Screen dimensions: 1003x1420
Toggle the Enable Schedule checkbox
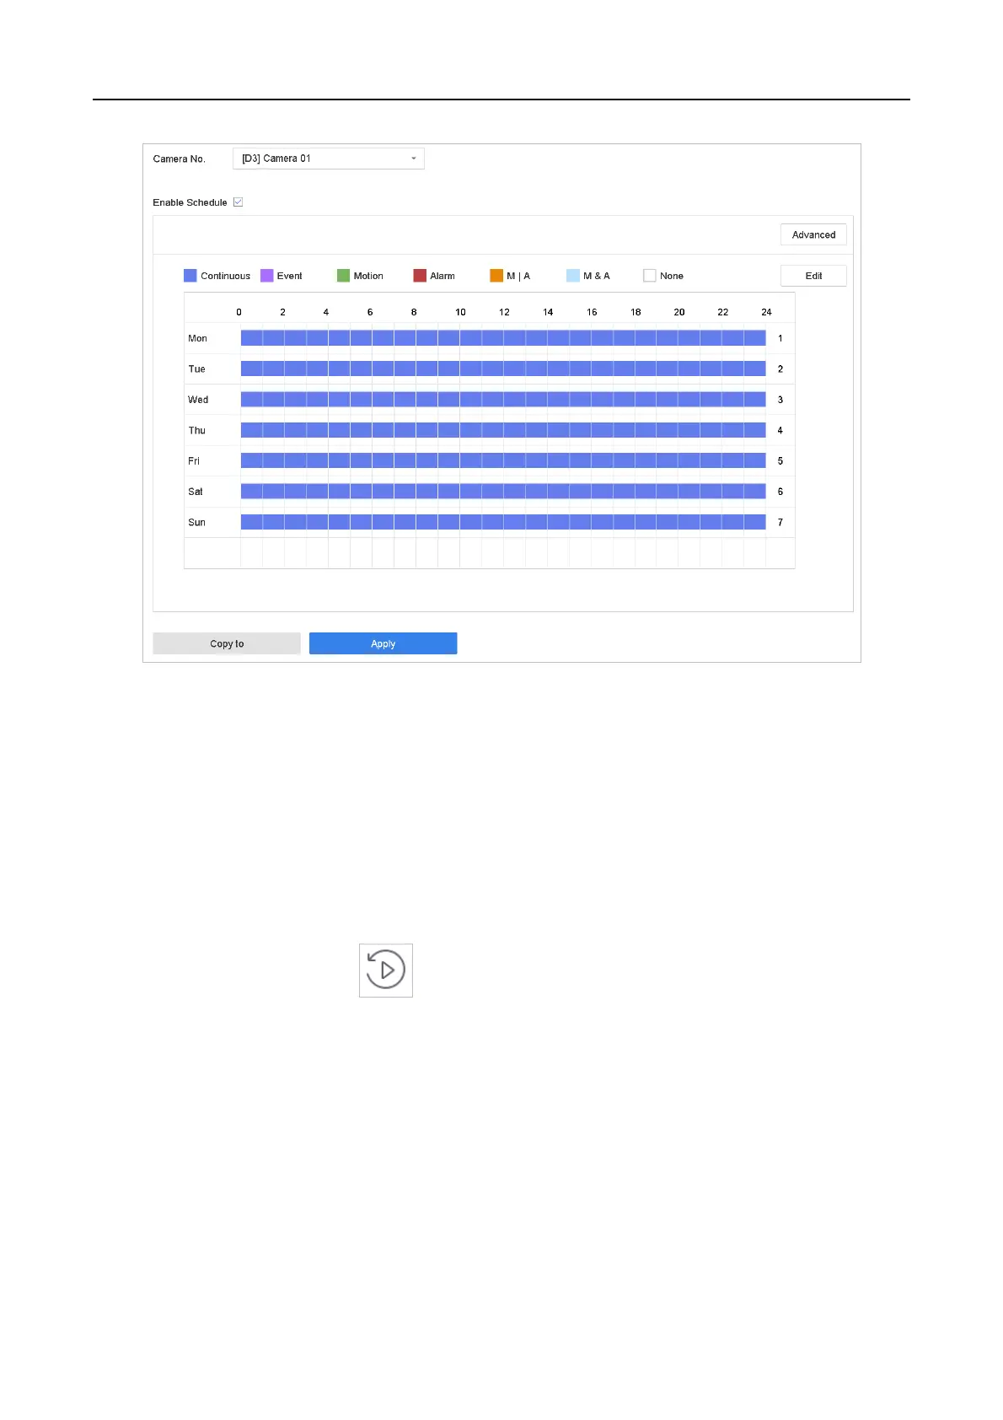[239, 202]
